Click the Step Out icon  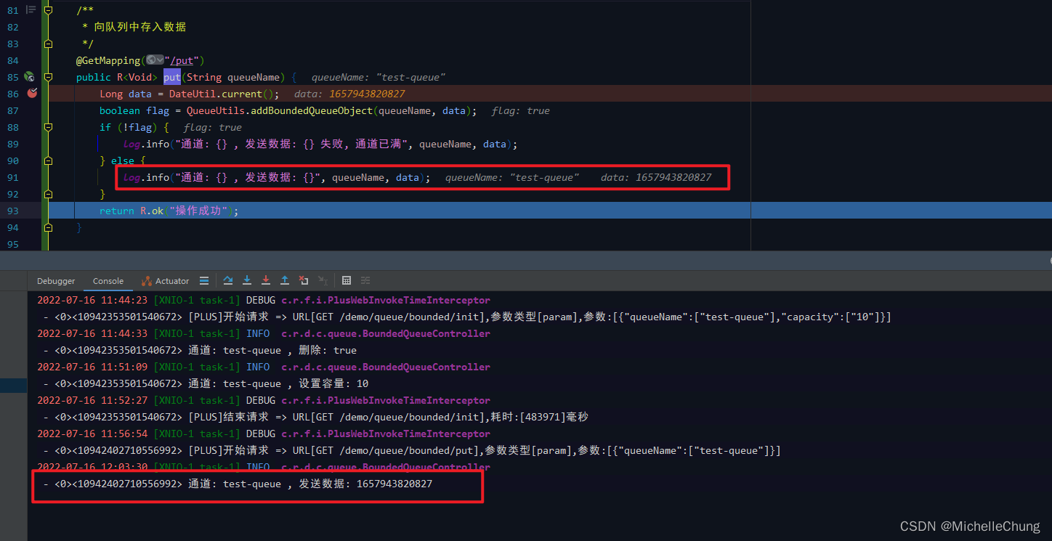tap(285, 280)
